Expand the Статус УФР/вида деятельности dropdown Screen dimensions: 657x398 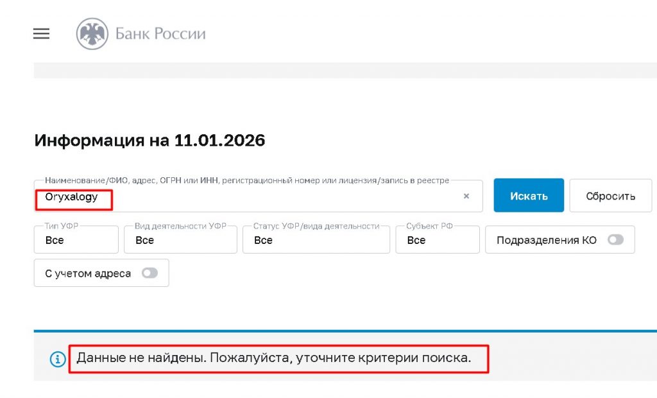pos(316,239)
